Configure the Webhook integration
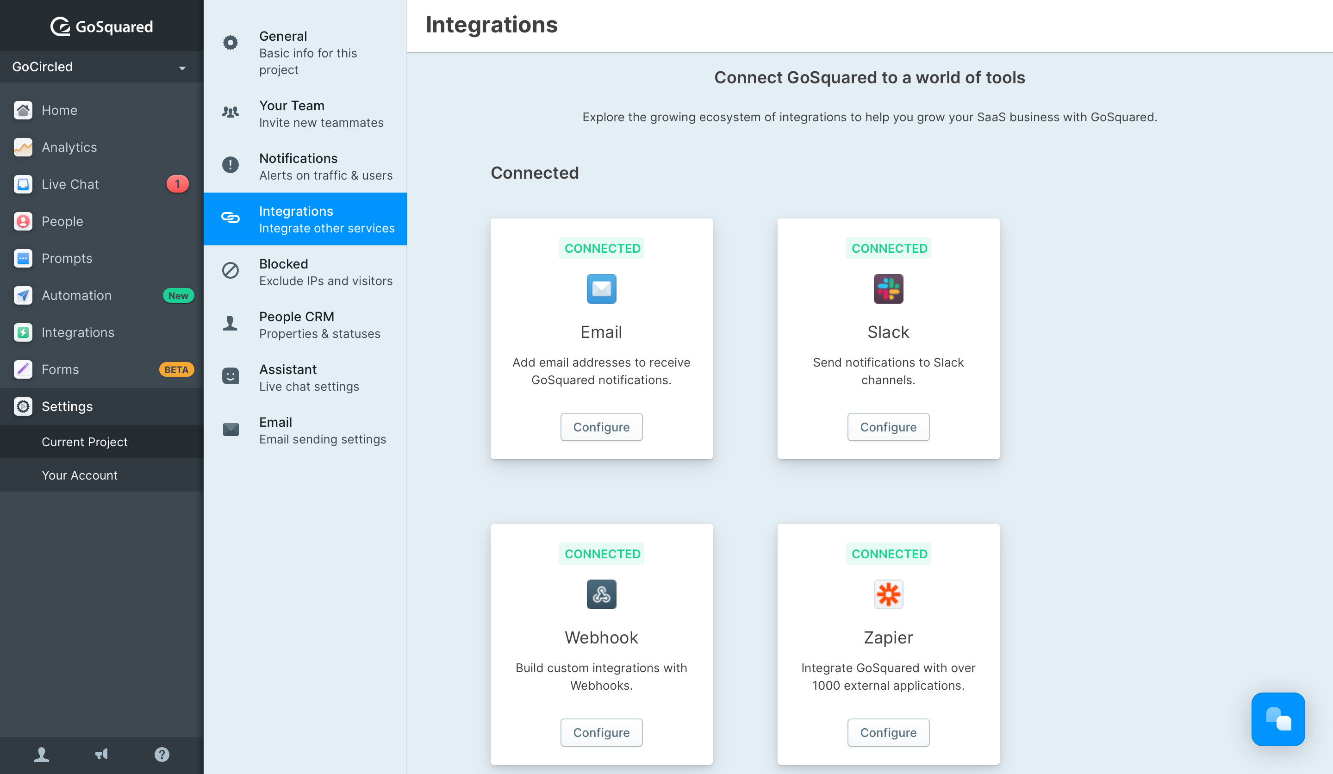Viewport: 1333px width, 774px height. 601,732
